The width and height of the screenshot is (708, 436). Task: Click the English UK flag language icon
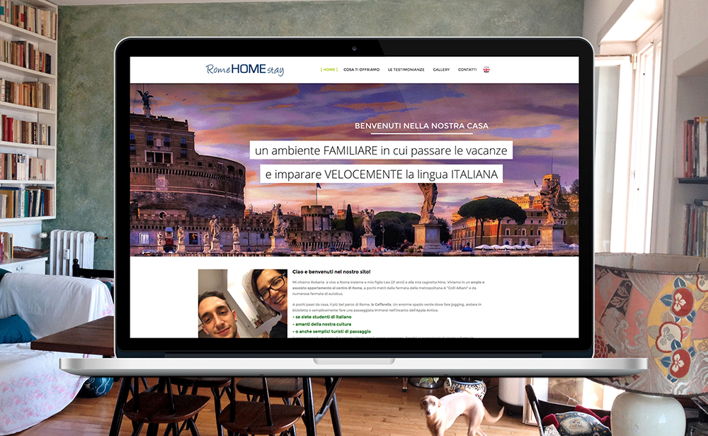[486, 69]
